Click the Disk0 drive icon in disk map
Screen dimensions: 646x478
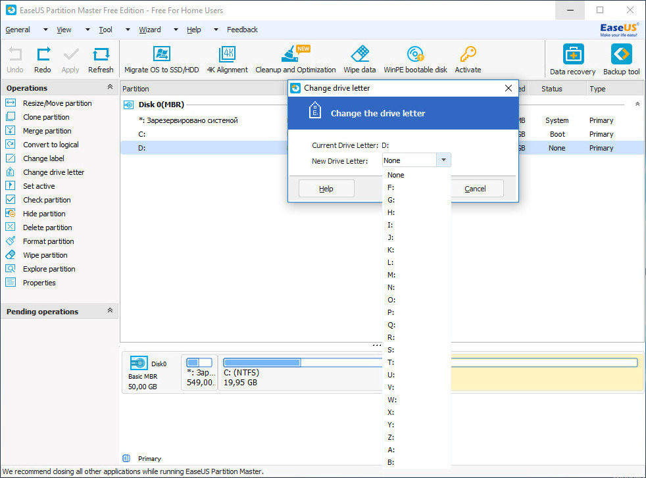(x=139, y=363)
